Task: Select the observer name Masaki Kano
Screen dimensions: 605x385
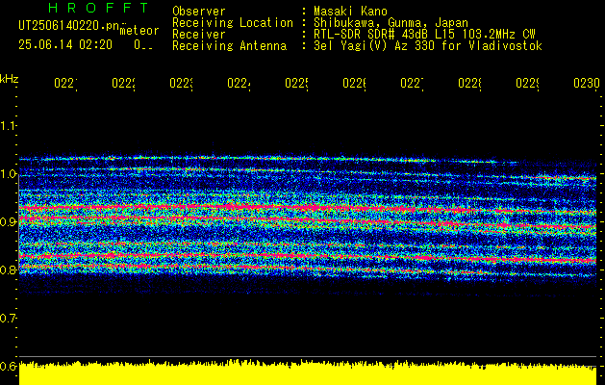Action: pos(350,12)
